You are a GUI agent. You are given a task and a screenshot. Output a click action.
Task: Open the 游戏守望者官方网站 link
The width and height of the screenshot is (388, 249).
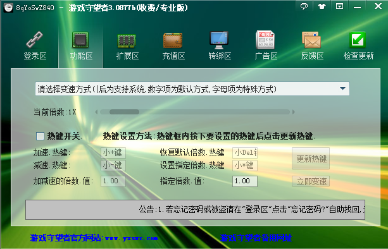[94, 238]
